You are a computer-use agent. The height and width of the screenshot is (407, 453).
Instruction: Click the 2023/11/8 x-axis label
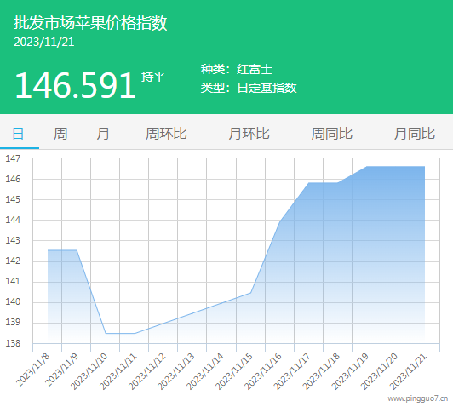(x=33, y=370)
